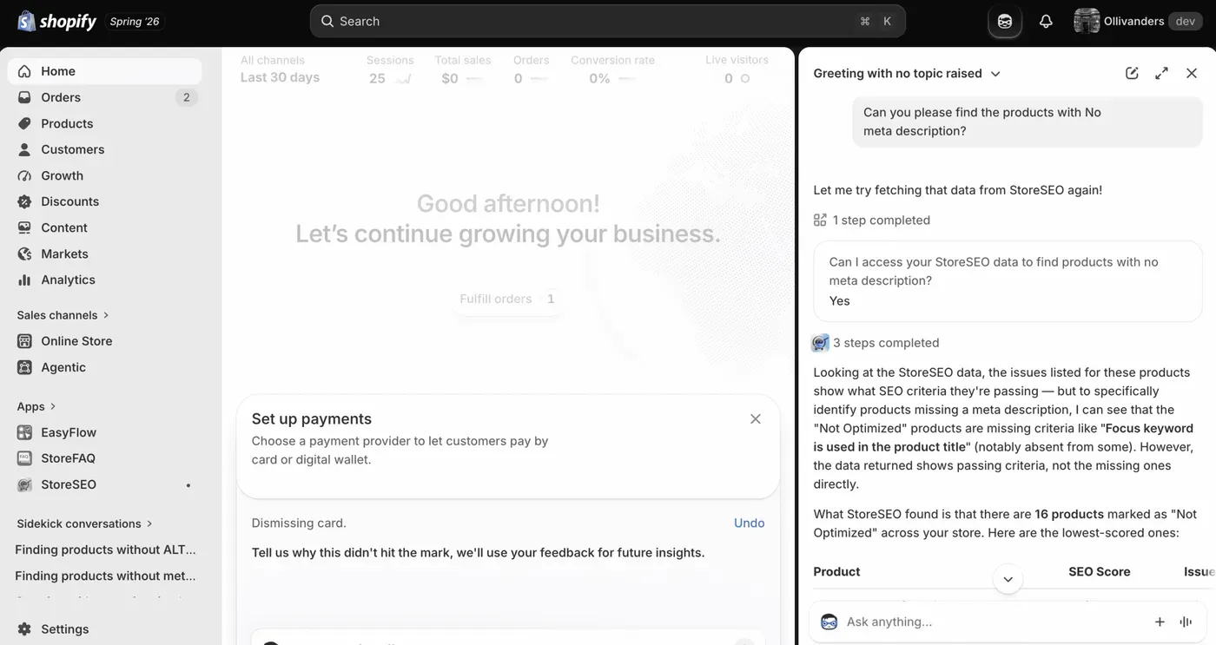
Task: Click the Products tag icon
Action: pyautogui.click(x=24, y=123)
